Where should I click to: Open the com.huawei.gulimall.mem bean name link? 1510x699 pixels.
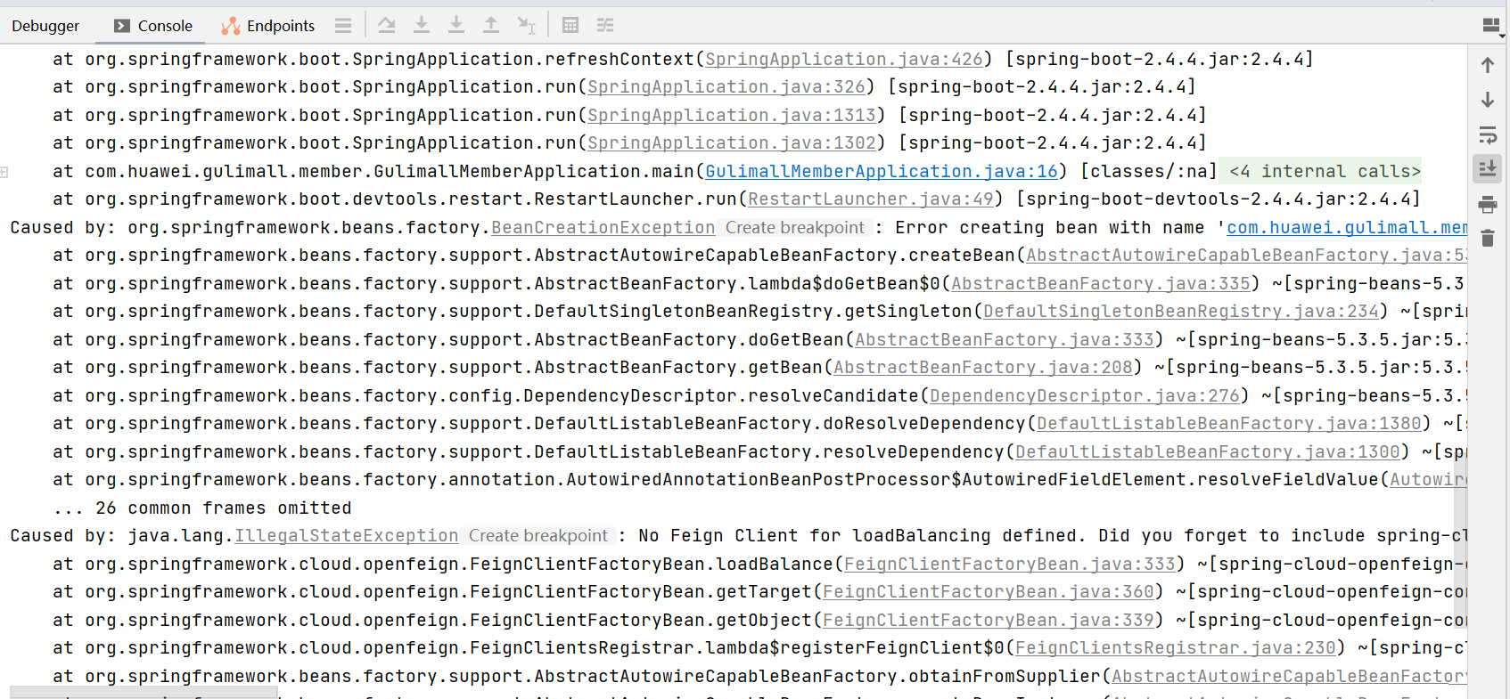click(x=1346, y=228)
